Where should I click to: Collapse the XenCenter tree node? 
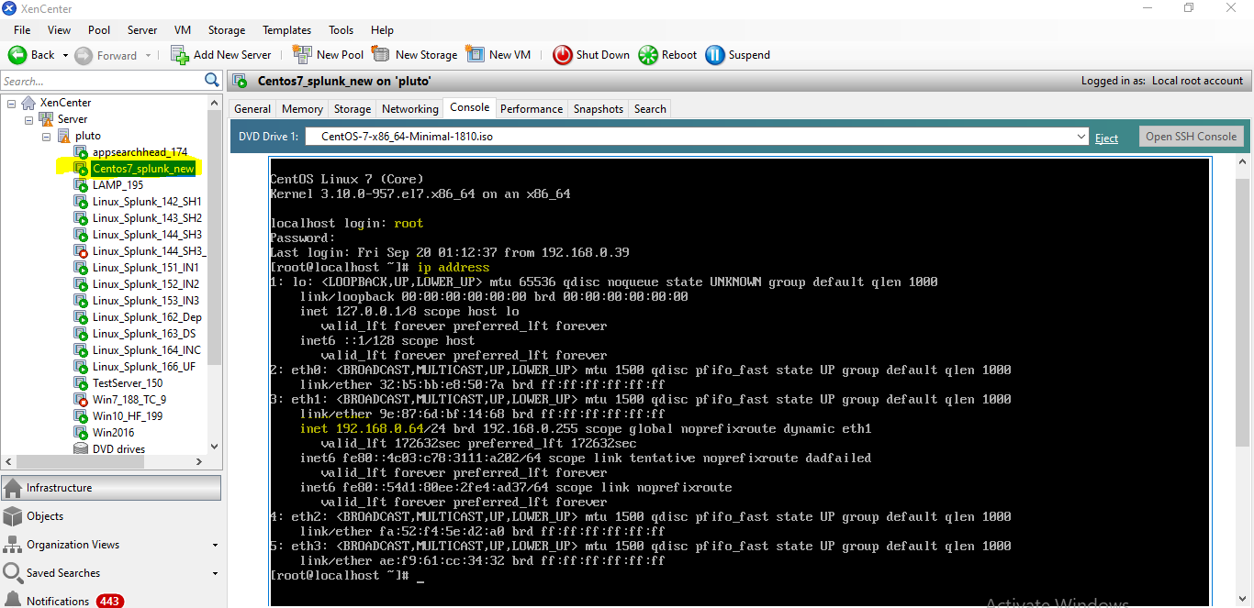[12, 103]
